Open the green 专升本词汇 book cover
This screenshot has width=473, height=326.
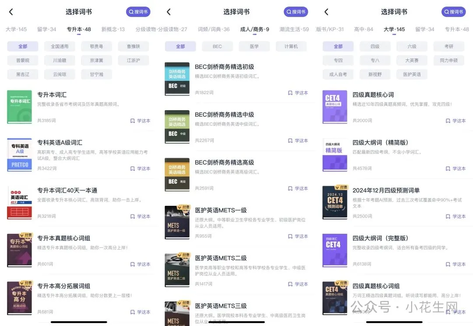point(20,107)
